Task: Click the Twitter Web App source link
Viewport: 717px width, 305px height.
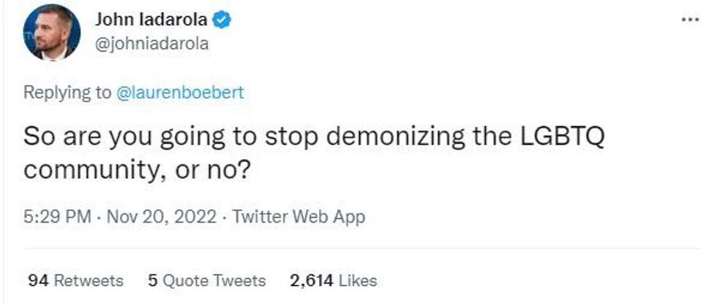Action: pos(299,217)
